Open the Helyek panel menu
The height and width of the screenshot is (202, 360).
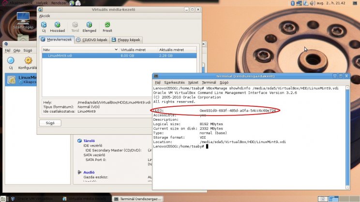[42, 3]
